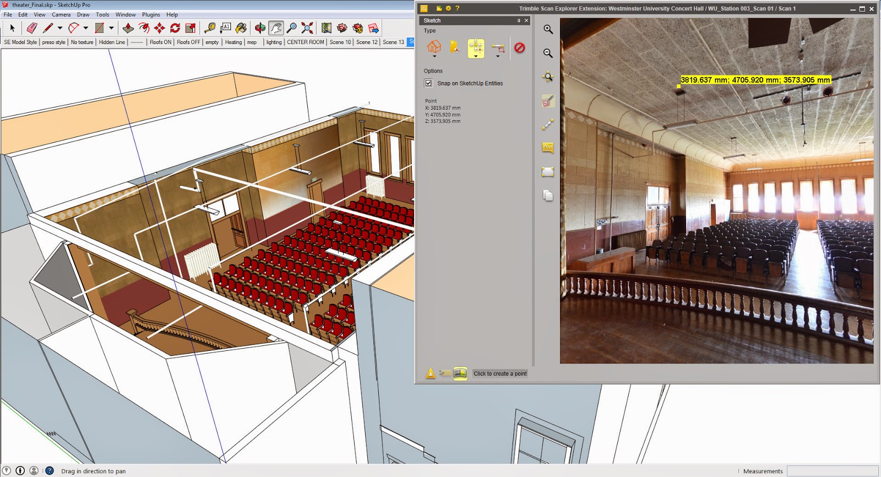Select the Tape Measure tool
Image resolution: width=881 pixels, height=477 pixels.
pos(210,28)
